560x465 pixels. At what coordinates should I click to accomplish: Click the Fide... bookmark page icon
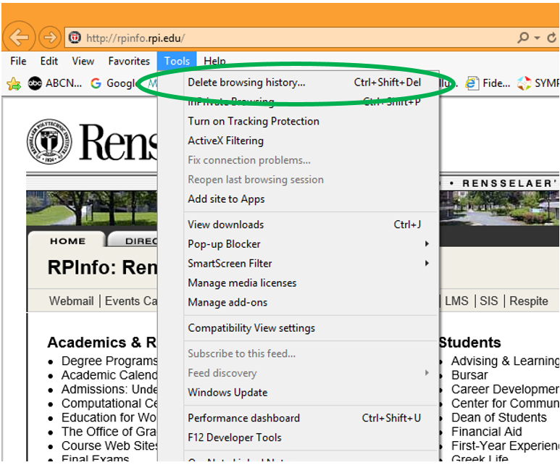pos(472,83)
